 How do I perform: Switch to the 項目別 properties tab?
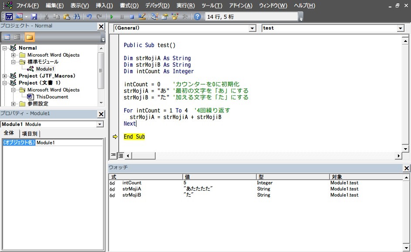[x=30, y=134]
